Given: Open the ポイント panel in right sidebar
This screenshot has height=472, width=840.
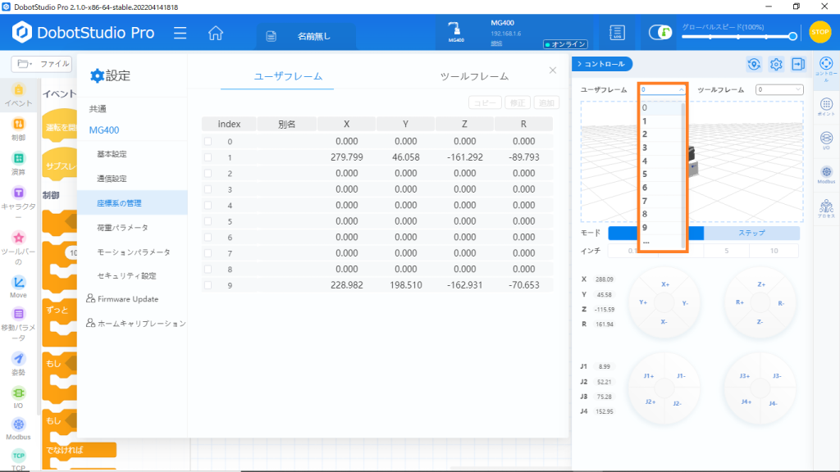Looking at the screenshot, I should point(826,107).
